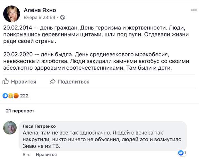Share the post via Поделиться
199x161 pixels.
coord(70,81)
